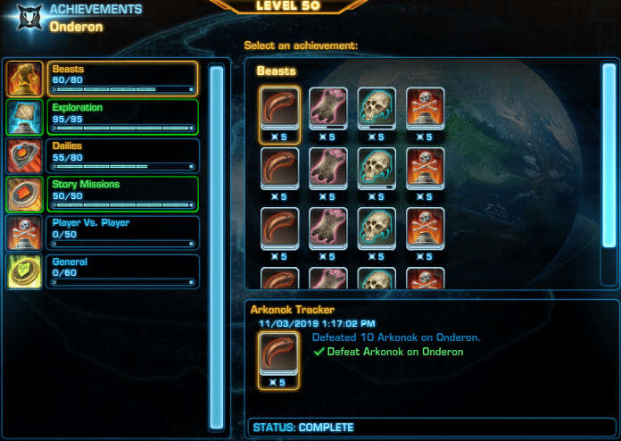Select the Story Missions category icon
Image resolution: width=621 pixels, height=441 pixels.
(24, 194)
